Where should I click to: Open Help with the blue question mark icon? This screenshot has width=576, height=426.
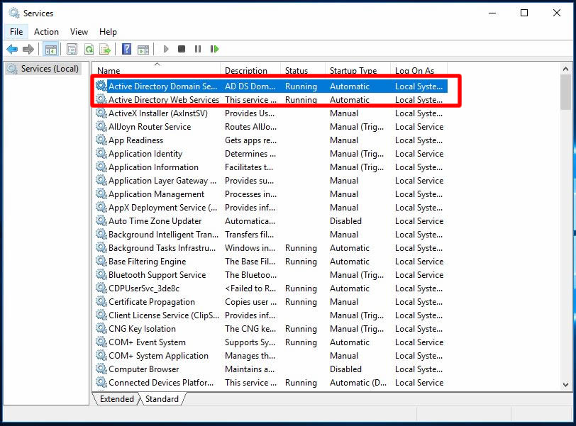click(126, 49)
